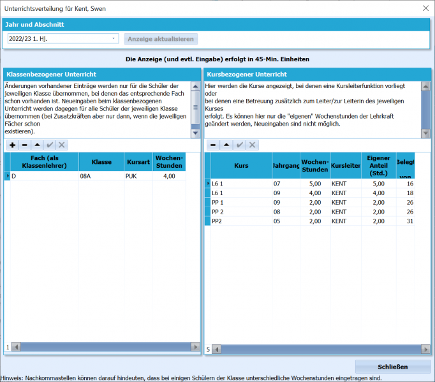This screenshot has height=382, width=435.
Task: Click Anzeige aktualisieren button
Action: [x=161, y=39]
